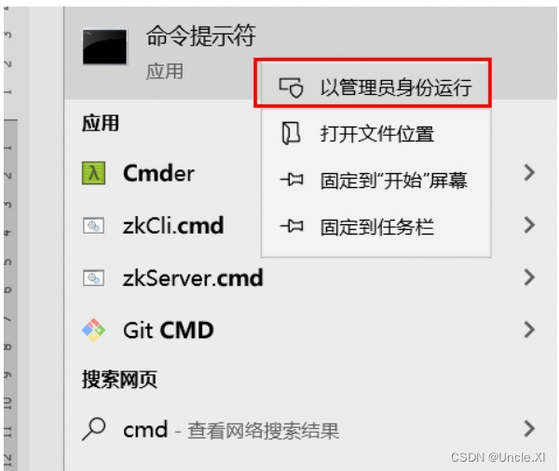The height and width of the screenshot is (471, 559).
Task: Expand the Git CMD result chevron
Action: point(529,330)
